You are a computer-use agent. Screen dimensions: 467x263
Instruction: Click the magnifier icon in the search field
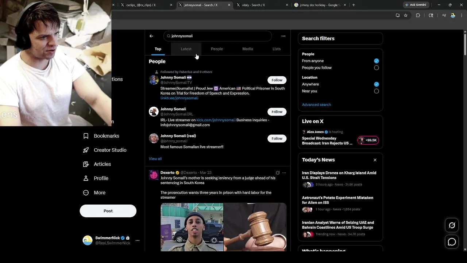(x=169, y=36)
